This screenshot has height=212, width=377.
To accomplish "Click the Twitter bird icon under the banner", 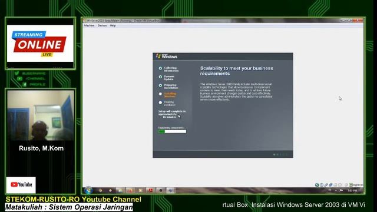I will 16,73.
